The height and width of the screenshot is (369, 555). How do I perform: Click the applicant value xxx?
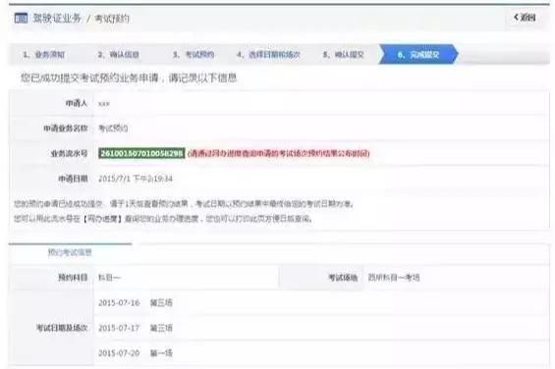pyautogui.click(x=104, y=104)
